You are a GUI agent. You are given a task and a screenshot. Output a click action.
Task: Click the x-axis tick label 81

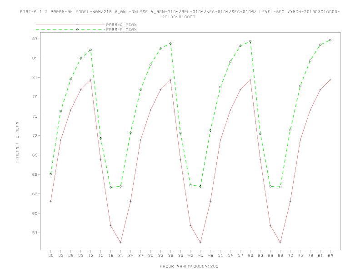point(320,255)
